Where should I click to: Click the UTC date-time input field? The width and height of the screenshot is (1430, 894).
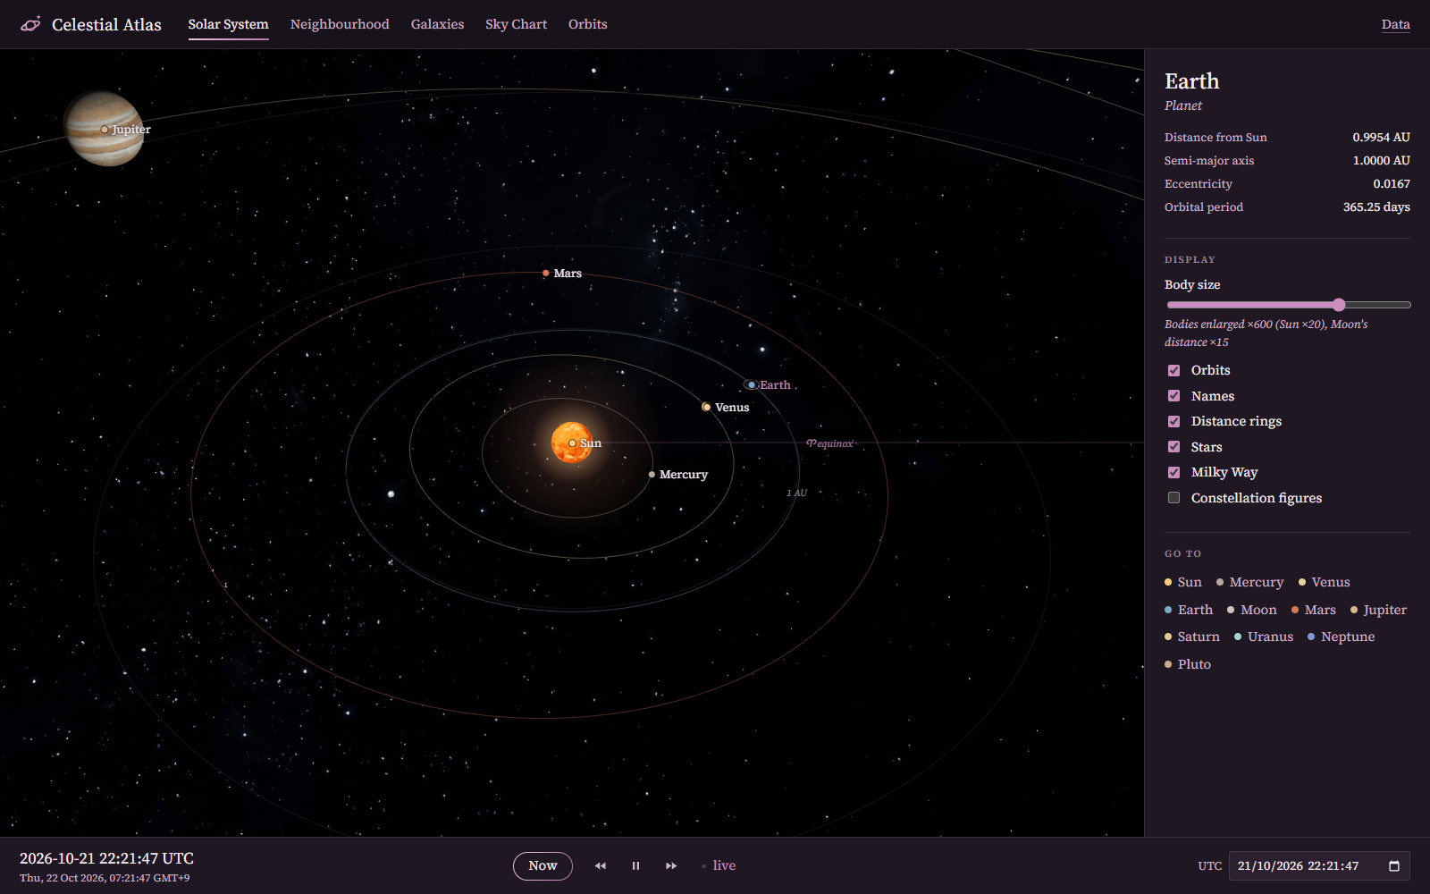(1319, 865)
